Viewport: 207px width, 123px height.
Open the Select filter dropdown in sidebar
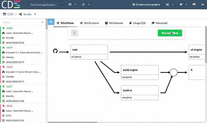[x=23, y=22]
